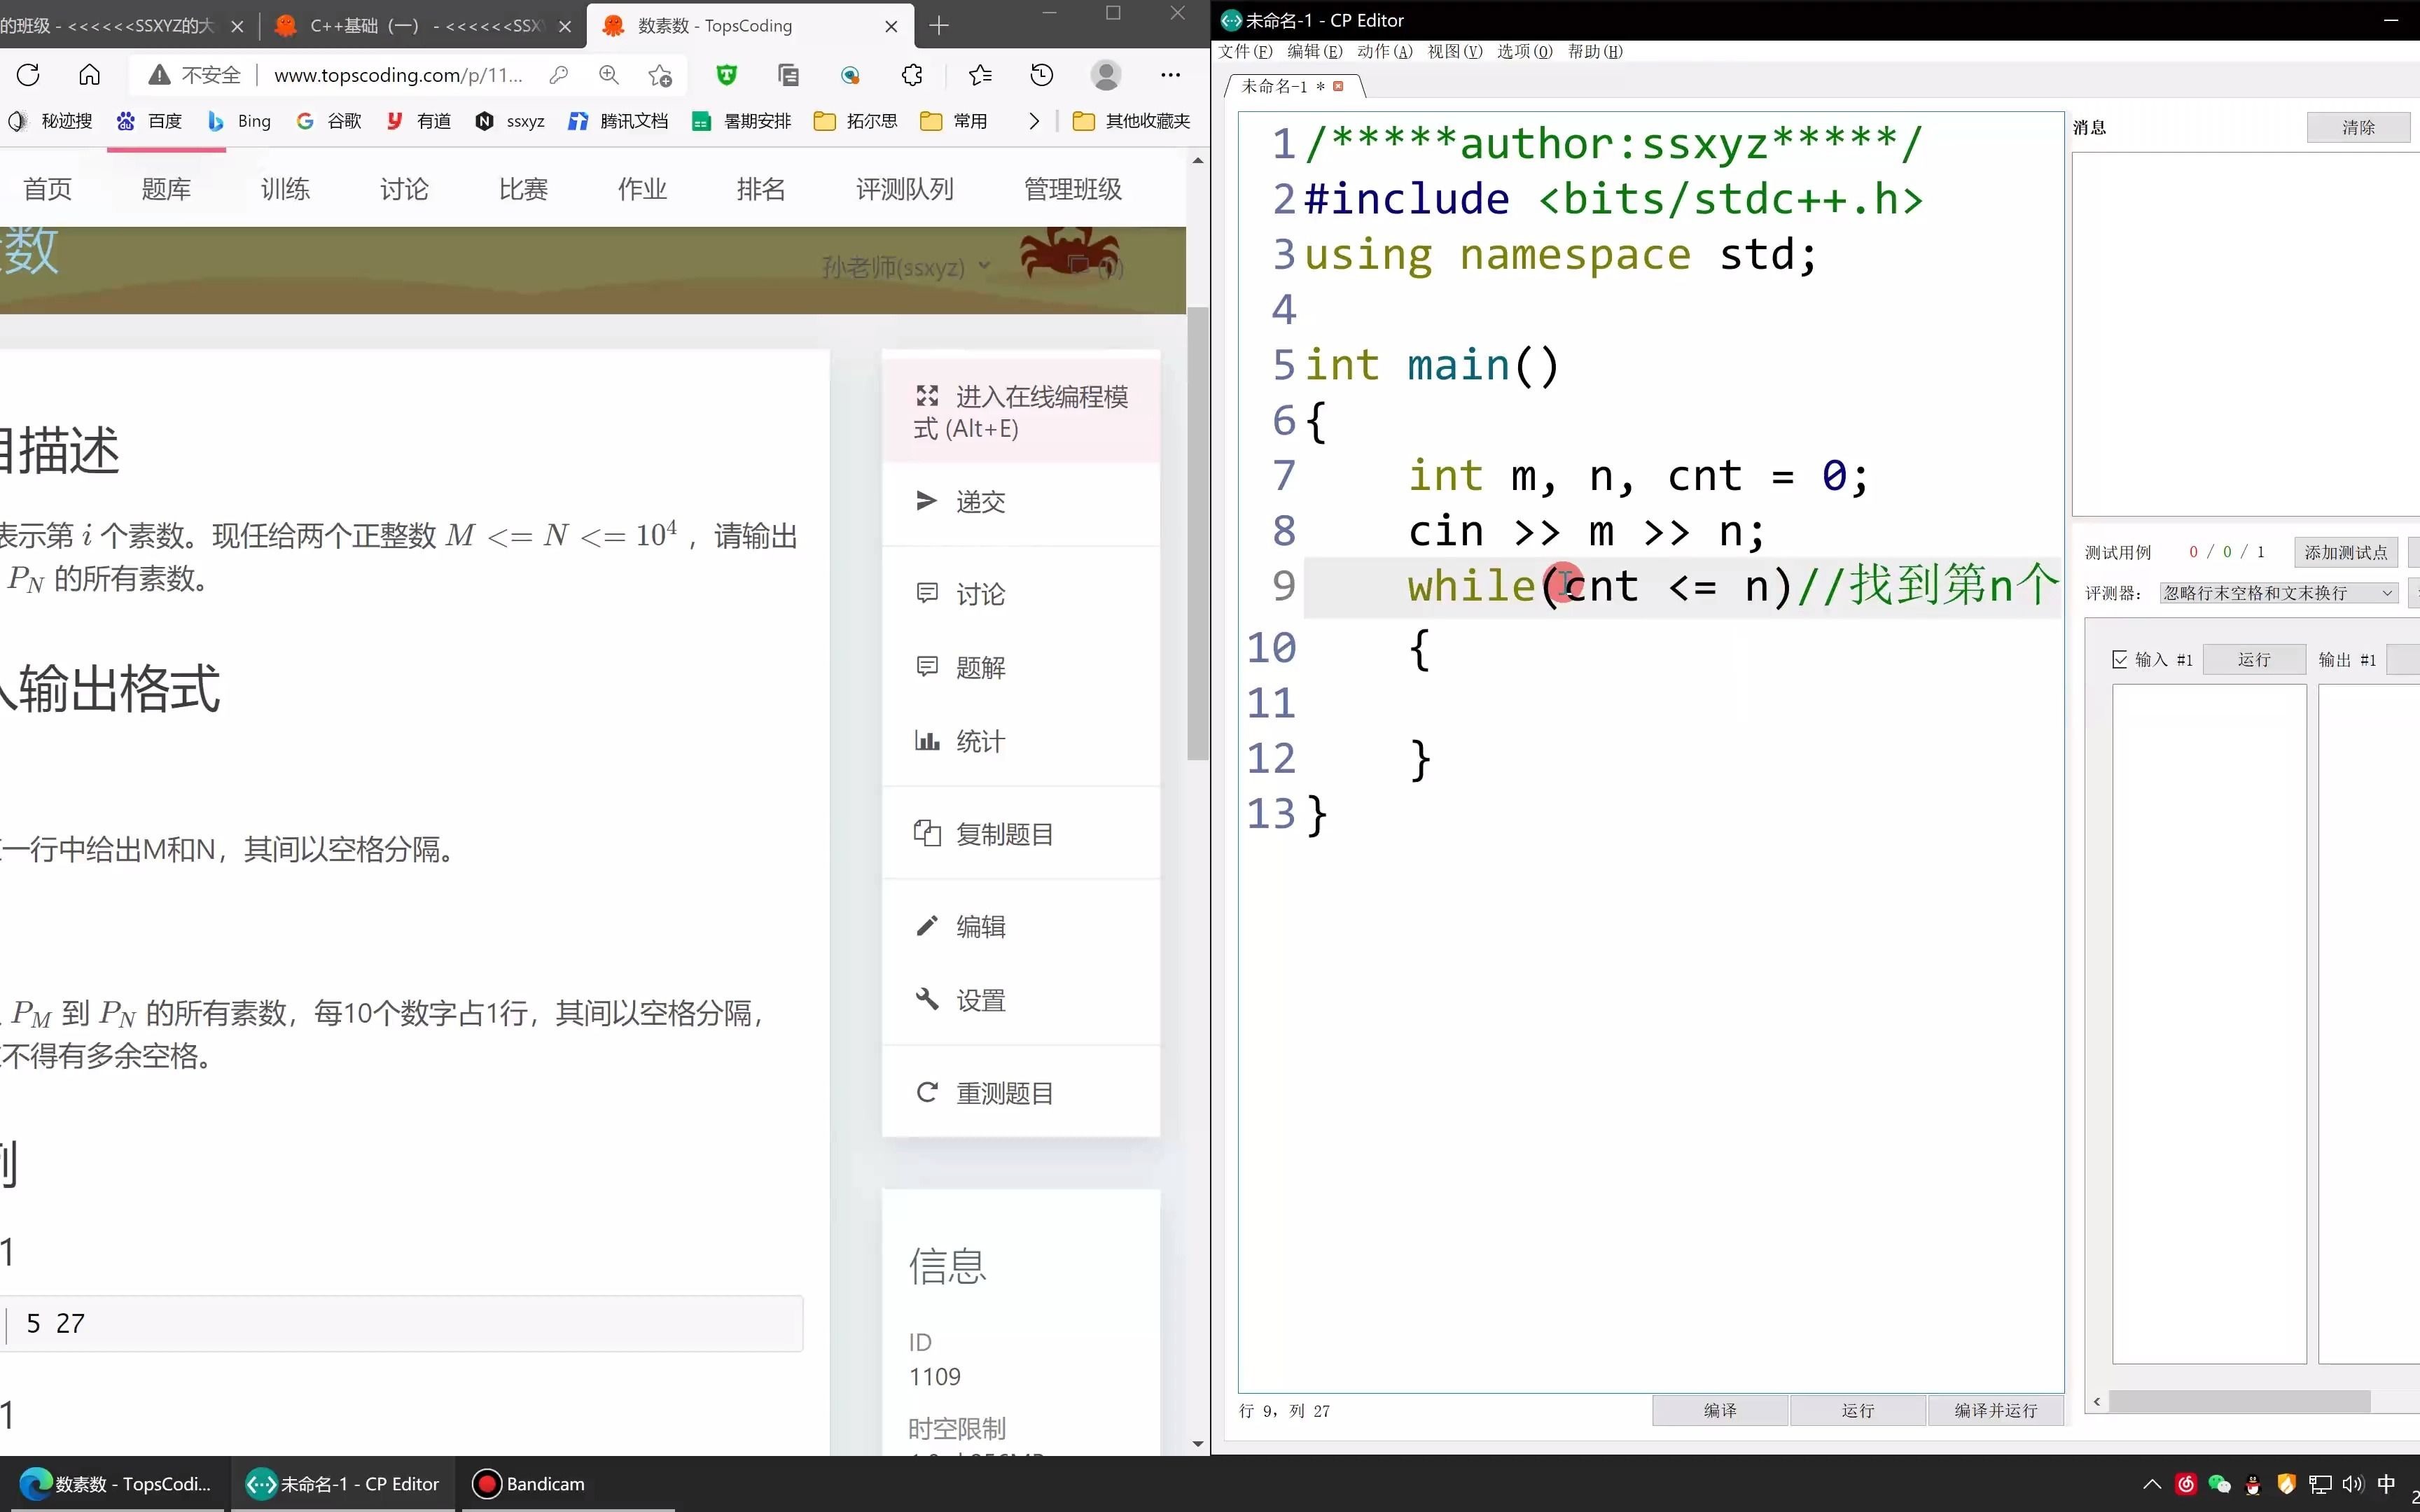The width and height of the screenshot is (2420, 1512).
Task: Click the Bandicam taskbar icon
Action: coord(530,1484)
